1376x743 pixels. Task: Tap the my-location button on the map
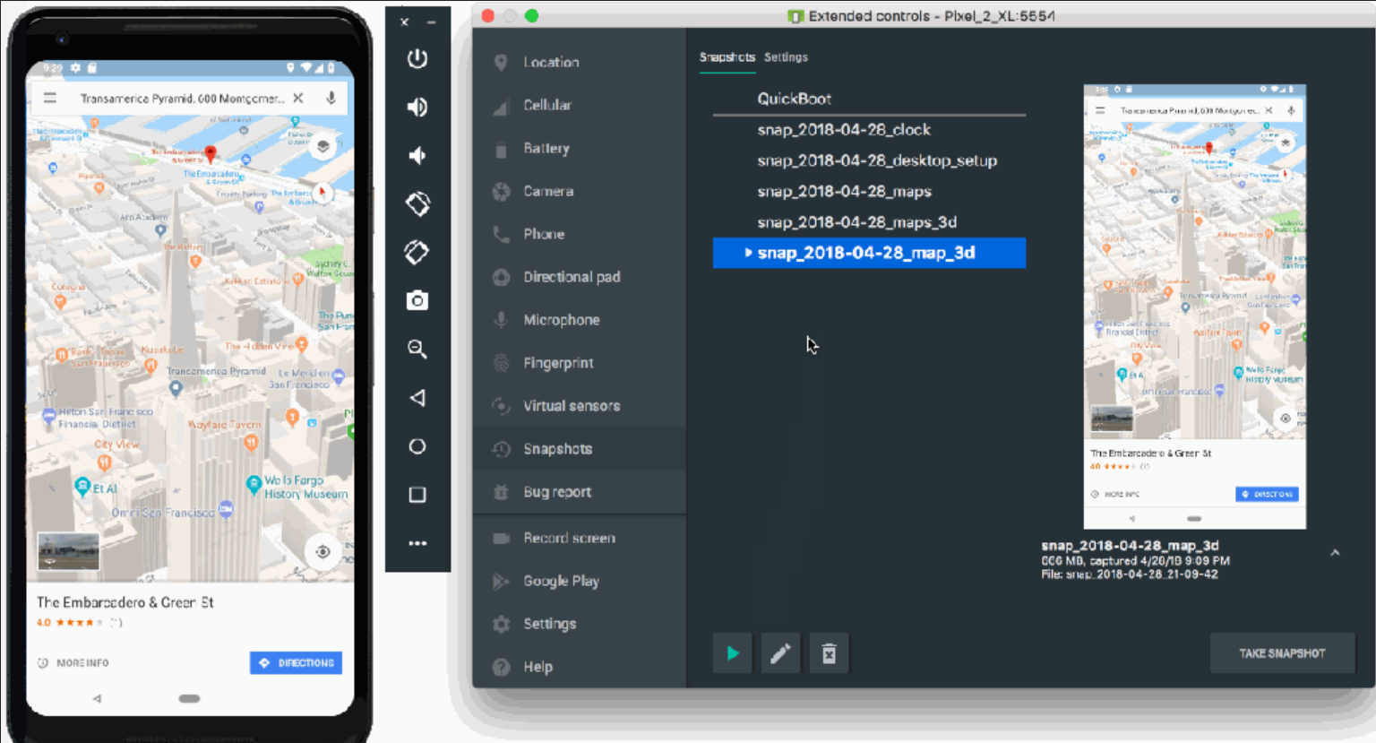click(x=323, y=551)
